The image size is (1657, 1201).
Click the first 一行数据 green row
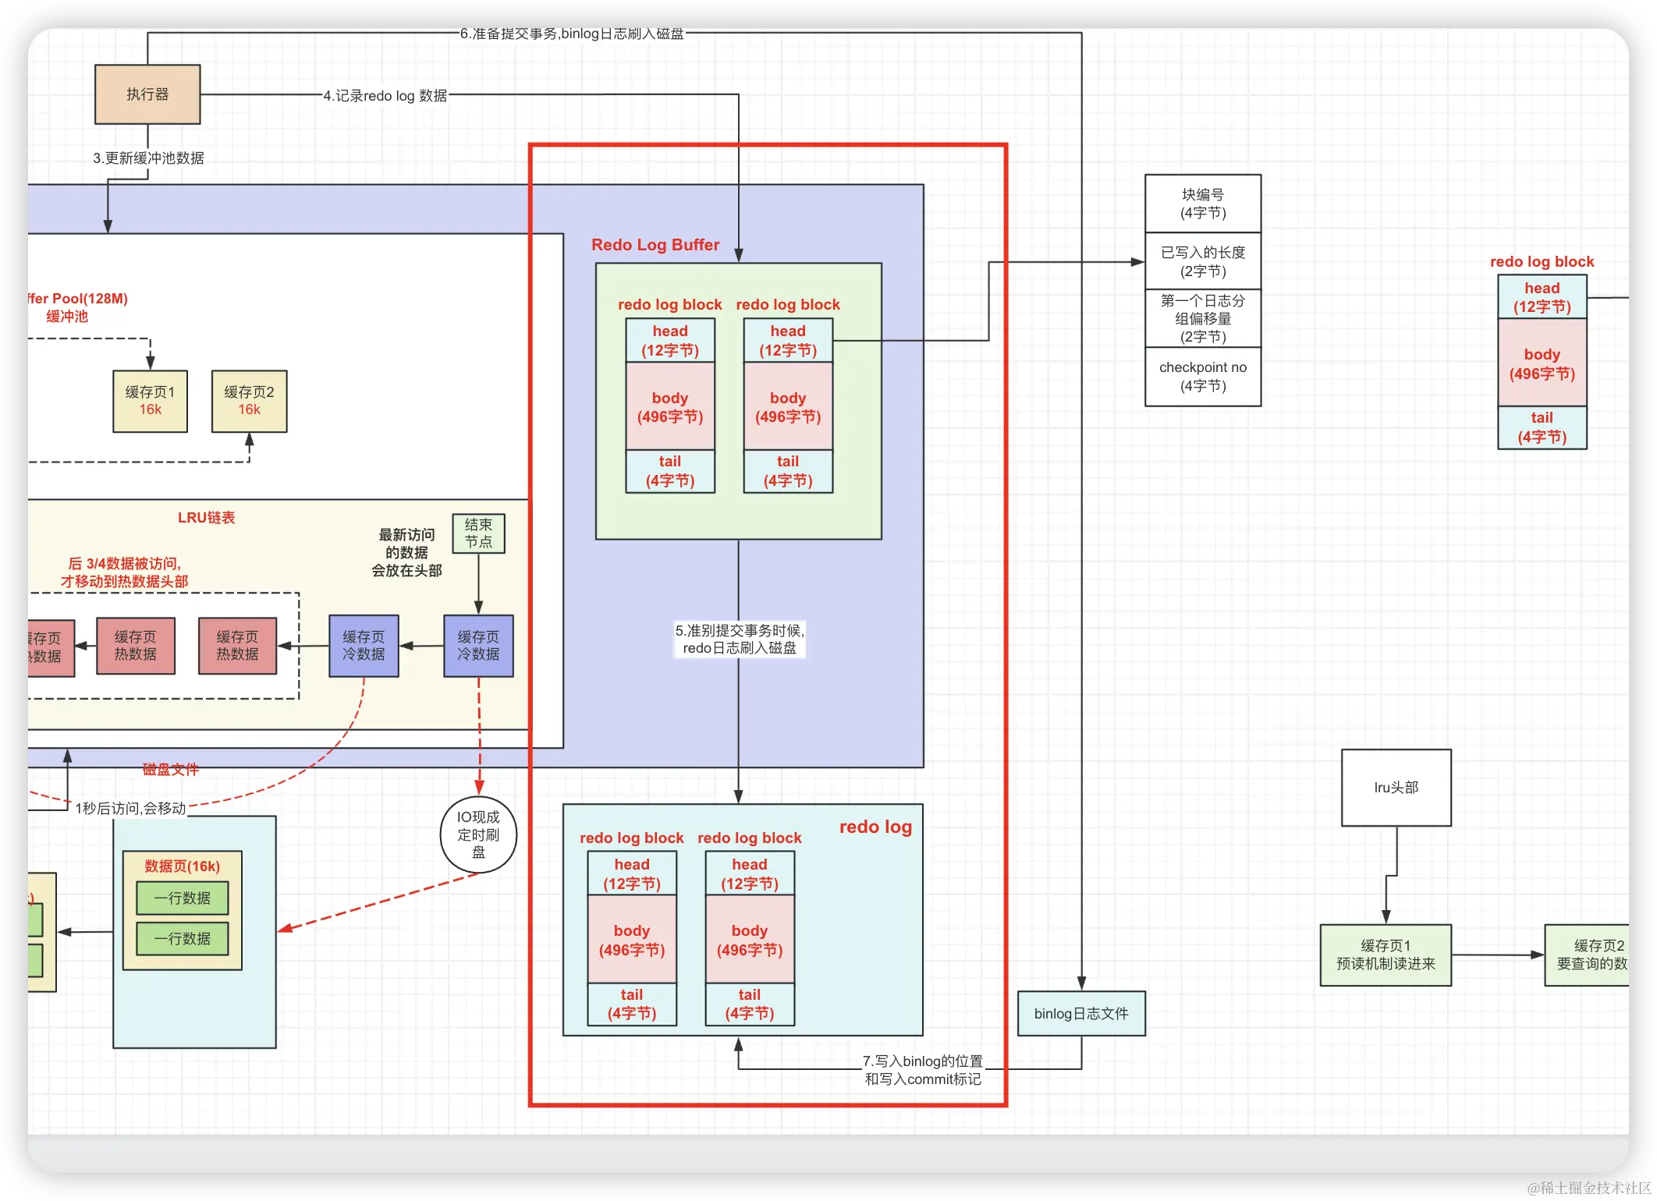pos(182,898)
